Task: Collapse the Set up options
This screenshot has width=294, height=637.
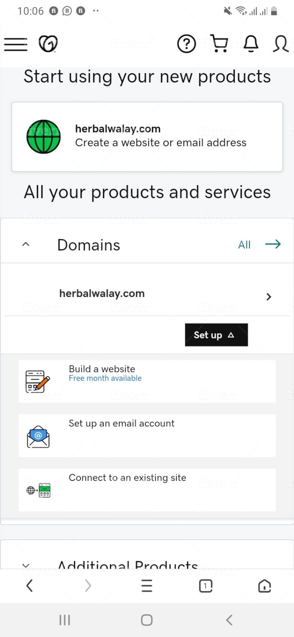Action: coord(216,335)
